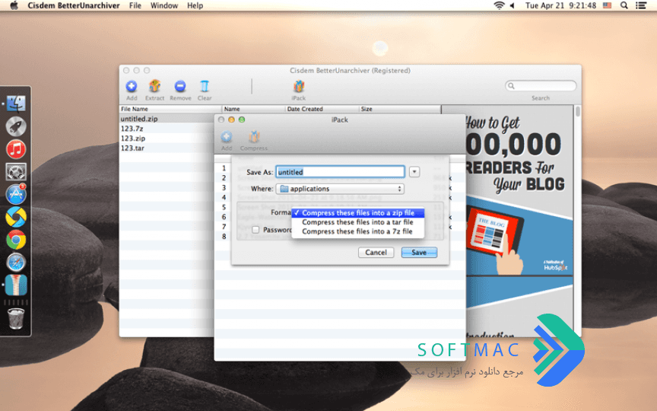Choose Compress these files into a 7z file

click(358, 231)
